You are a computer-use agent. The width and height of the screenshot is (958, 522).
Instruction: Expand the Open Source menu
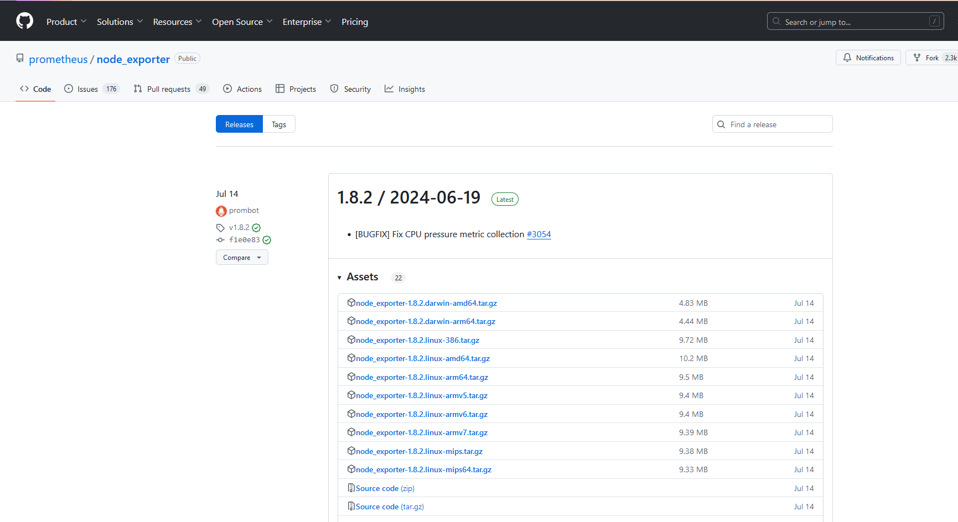[242, 22]
